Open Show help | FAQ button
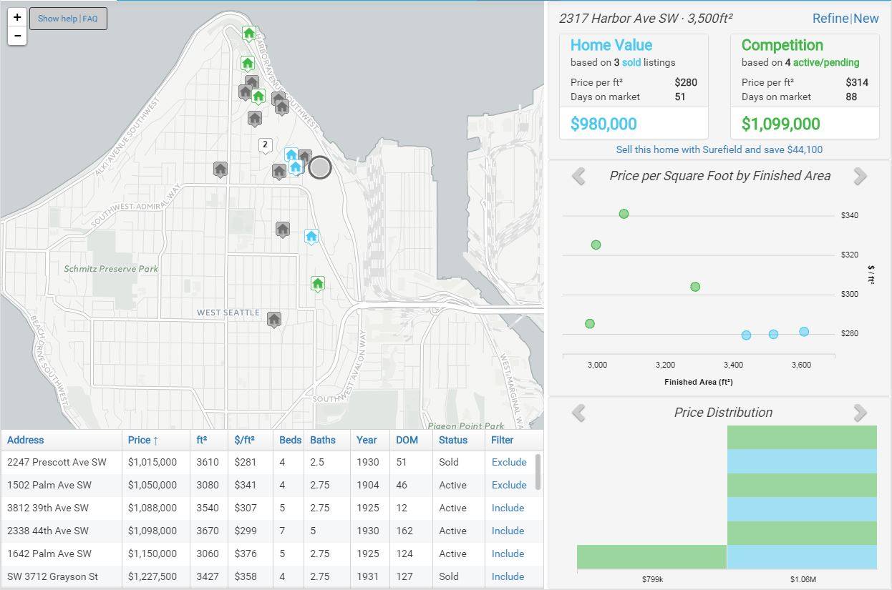This screenshot has width=892, height=590. click(68, 19)
